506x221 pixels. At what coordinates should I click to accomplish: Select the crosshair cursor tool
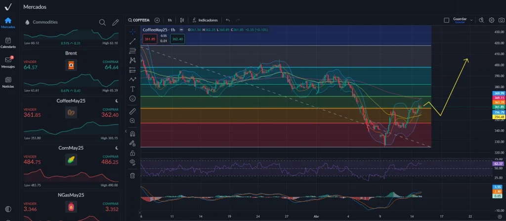pyautogui.click(x=132, y=32)
